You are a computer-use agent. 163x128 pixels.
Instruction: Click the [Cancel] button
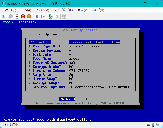click(93, 99)
